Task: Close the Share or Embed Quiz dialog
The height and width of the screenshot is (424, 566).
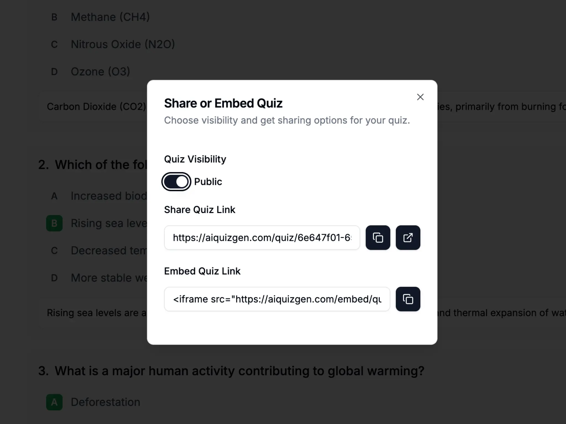Action: point(420,97)
